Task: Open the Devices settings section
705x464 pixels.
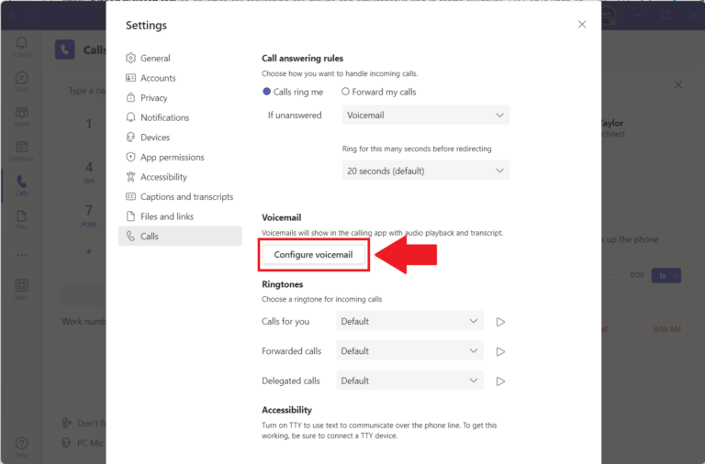Action: click(180, 137)
